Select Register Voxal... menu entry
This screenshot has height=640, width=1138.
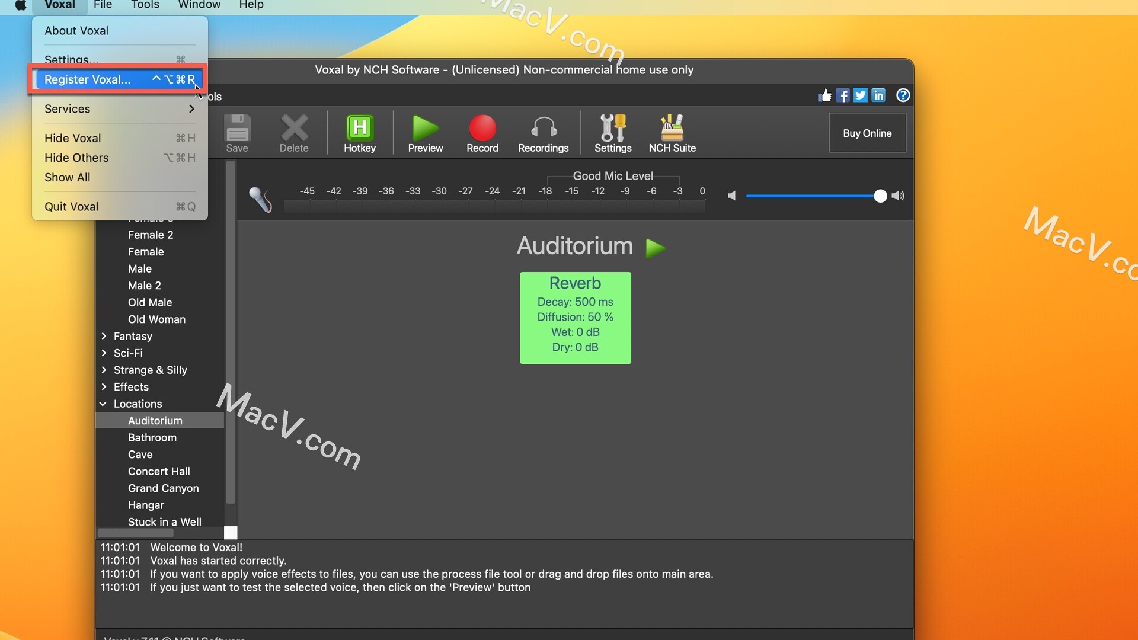tap(120, 79)
